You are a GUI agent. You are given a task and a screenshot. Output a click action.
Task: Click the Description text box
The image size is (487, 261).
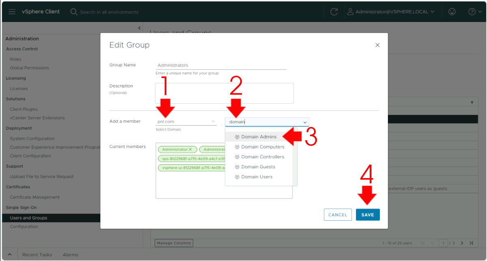(224, 93)
